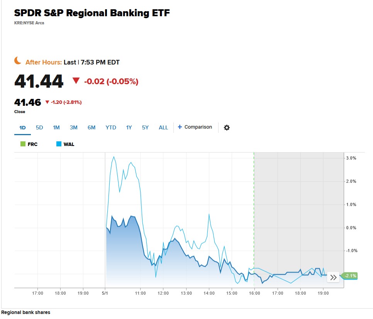
Task: Open chart settings gear icon
Action: [x=227, y=127]
